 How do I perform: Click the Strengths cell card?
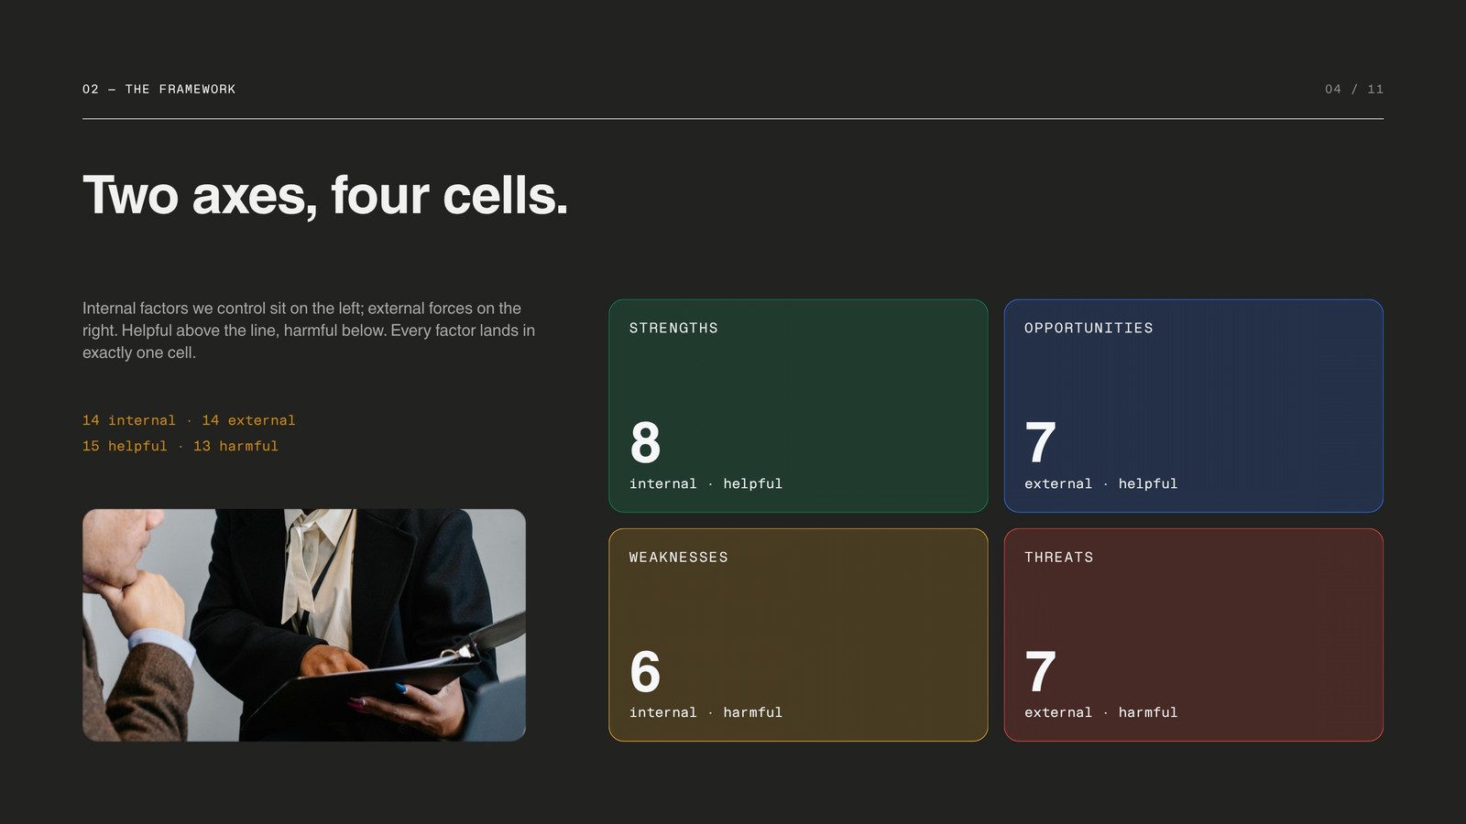click(798, 406)
